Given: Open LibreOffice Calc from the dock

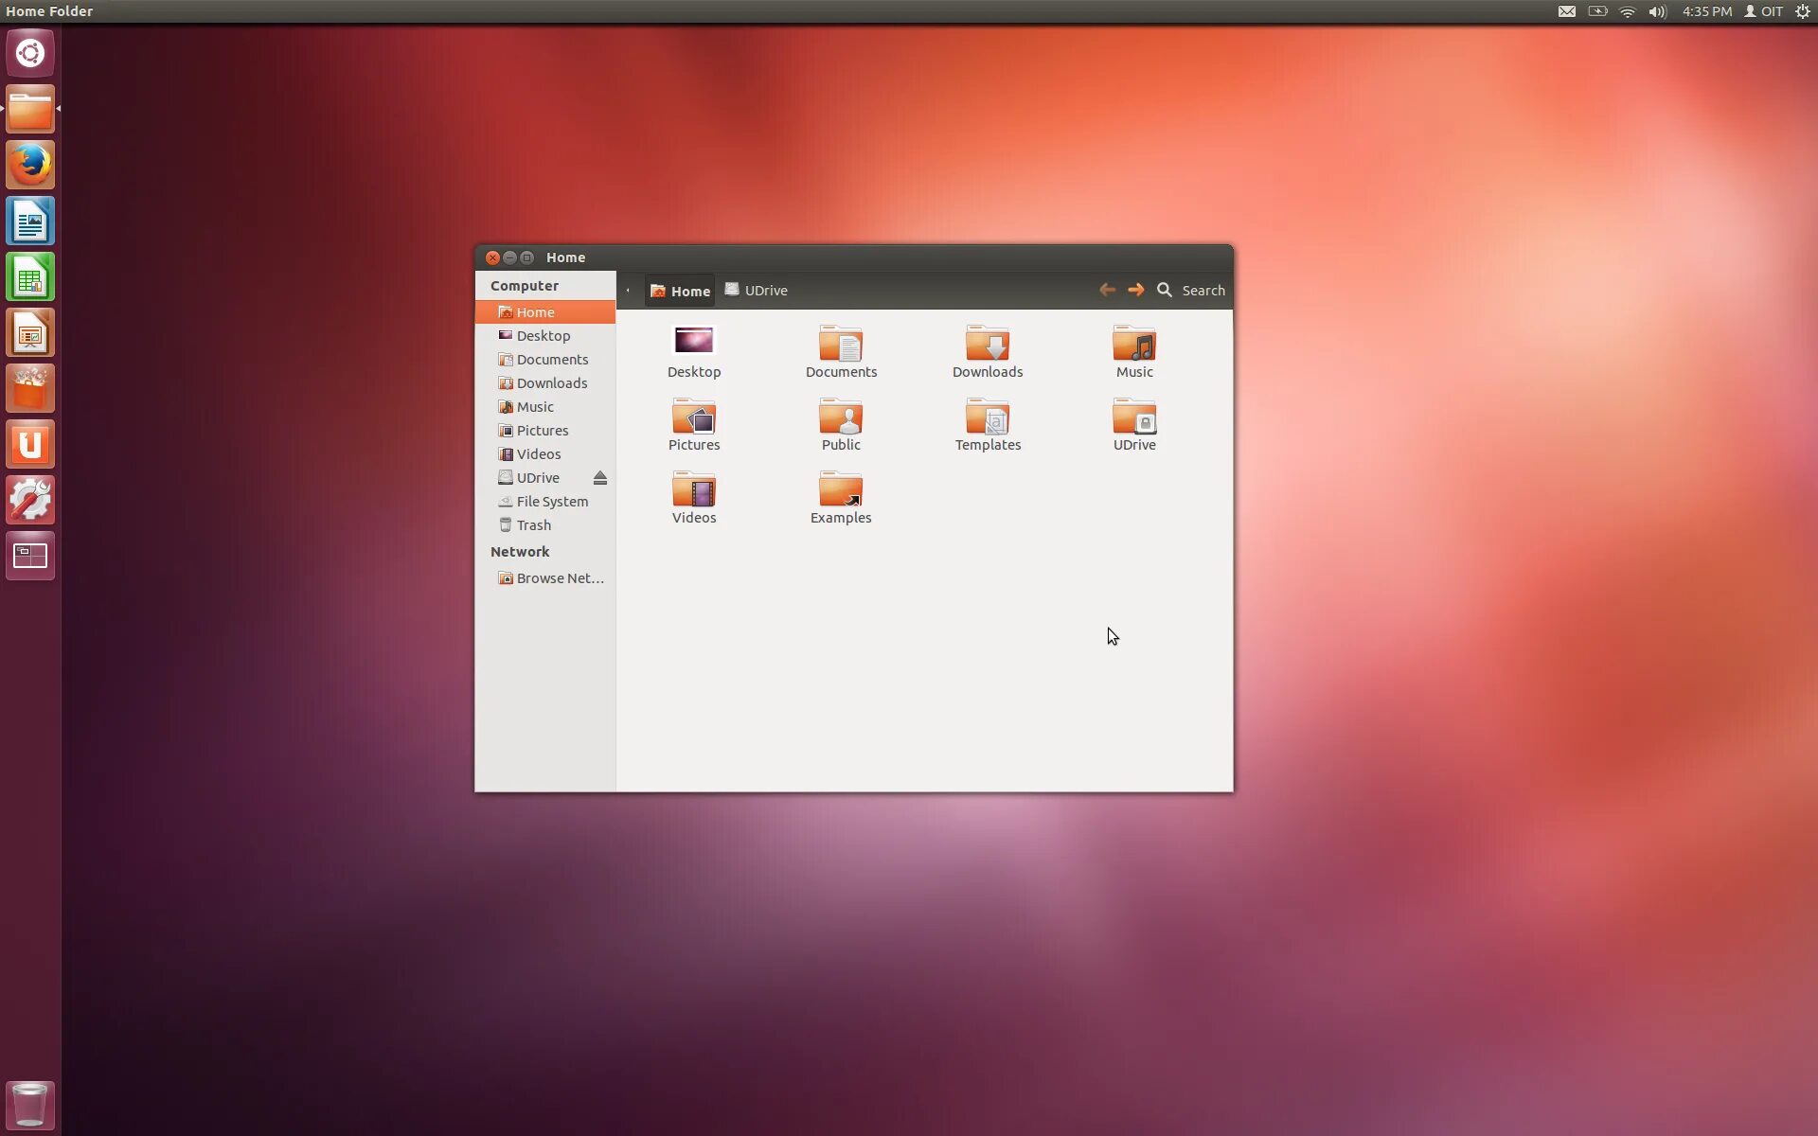Looking at the screenshot, I should [30, 277].
